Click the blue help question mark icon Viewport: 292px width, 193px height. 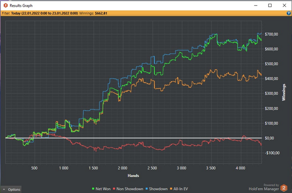tap(289, 13)
